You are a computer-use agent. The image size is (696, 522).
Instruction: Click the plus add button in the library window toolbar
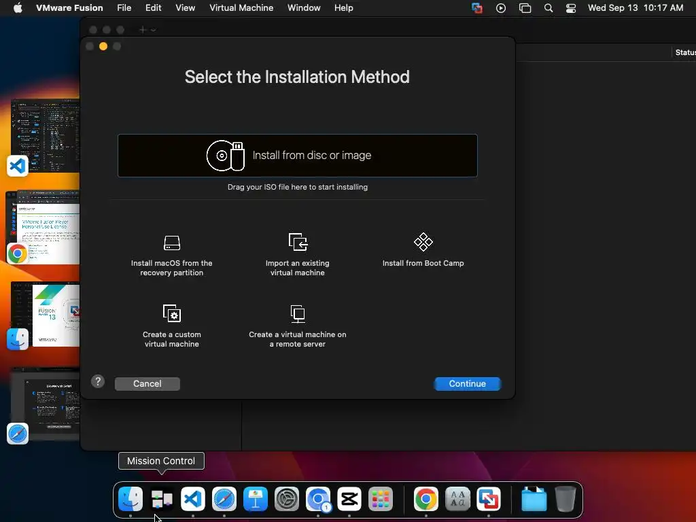(143, 30)
